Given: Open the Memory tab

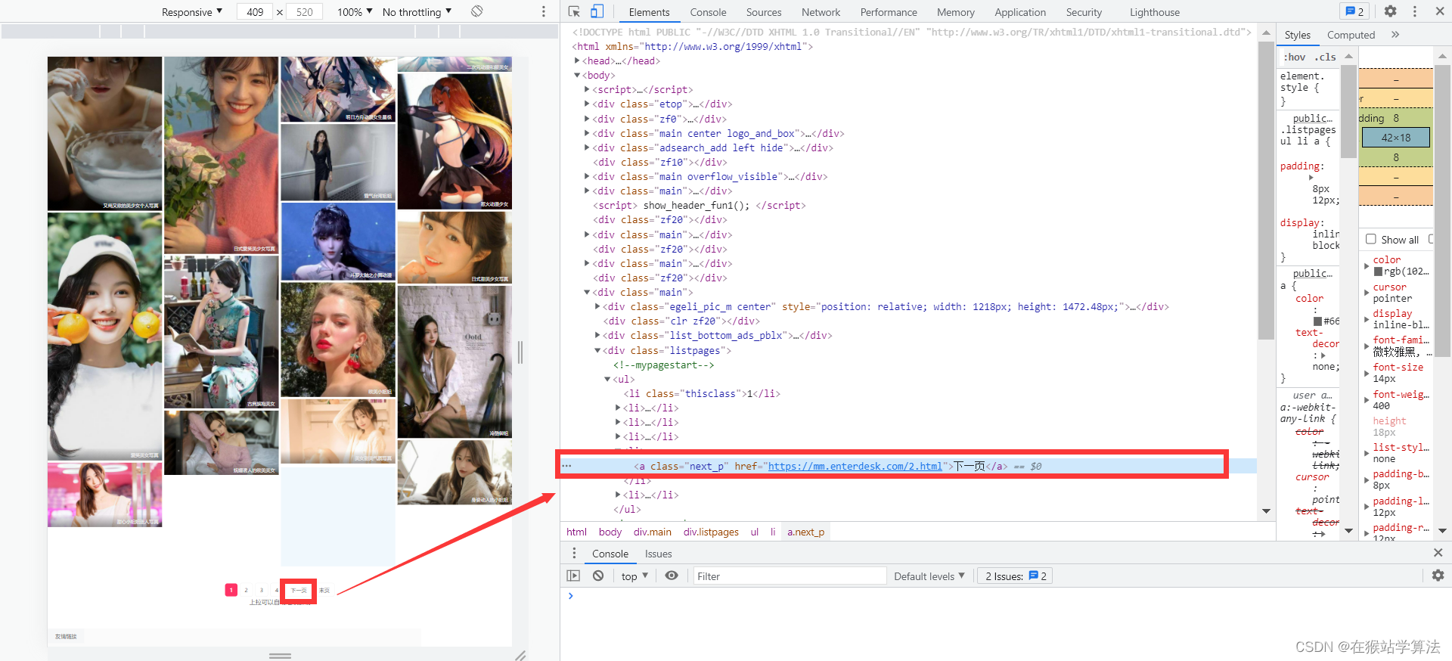Looking at the screenshot, I should [956, 12].
